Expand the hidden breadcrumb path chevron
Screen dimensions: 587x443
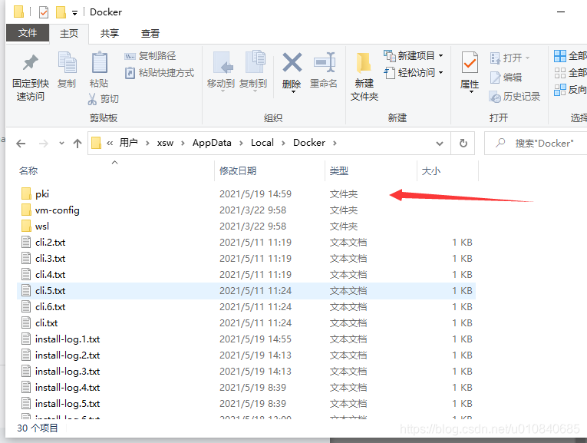coord(110,143)
